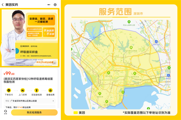The width and height of the screenshot is (181, 120).
Task: Click the 深圳市 subtitle text
Action: click(138, 14)
